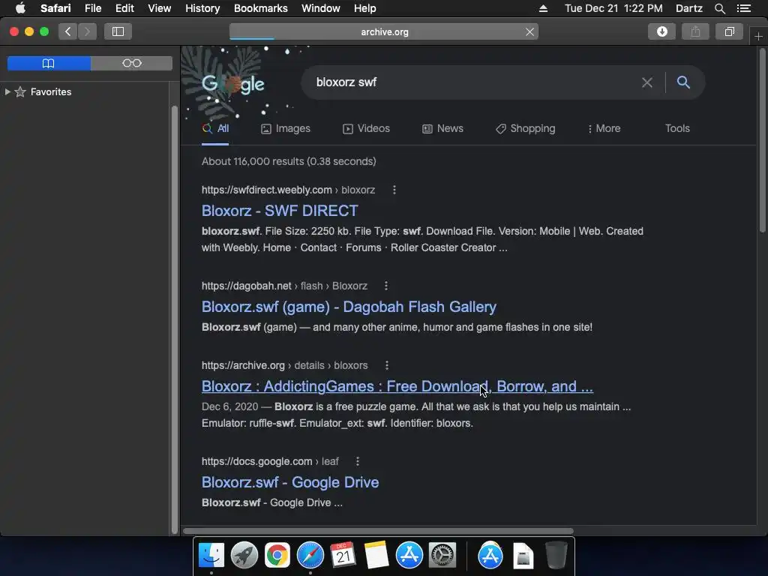Click the Google holiday logo
768x576 pixels.
(x=233, y=84)
